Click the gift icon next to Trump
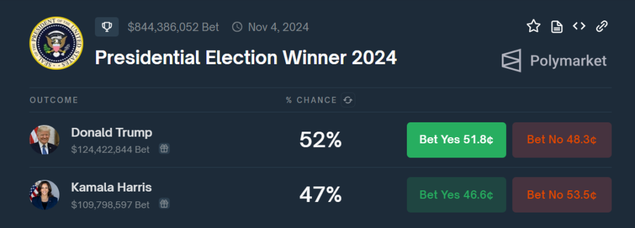The width and height of the screenshot is (635, 228). 164,149
